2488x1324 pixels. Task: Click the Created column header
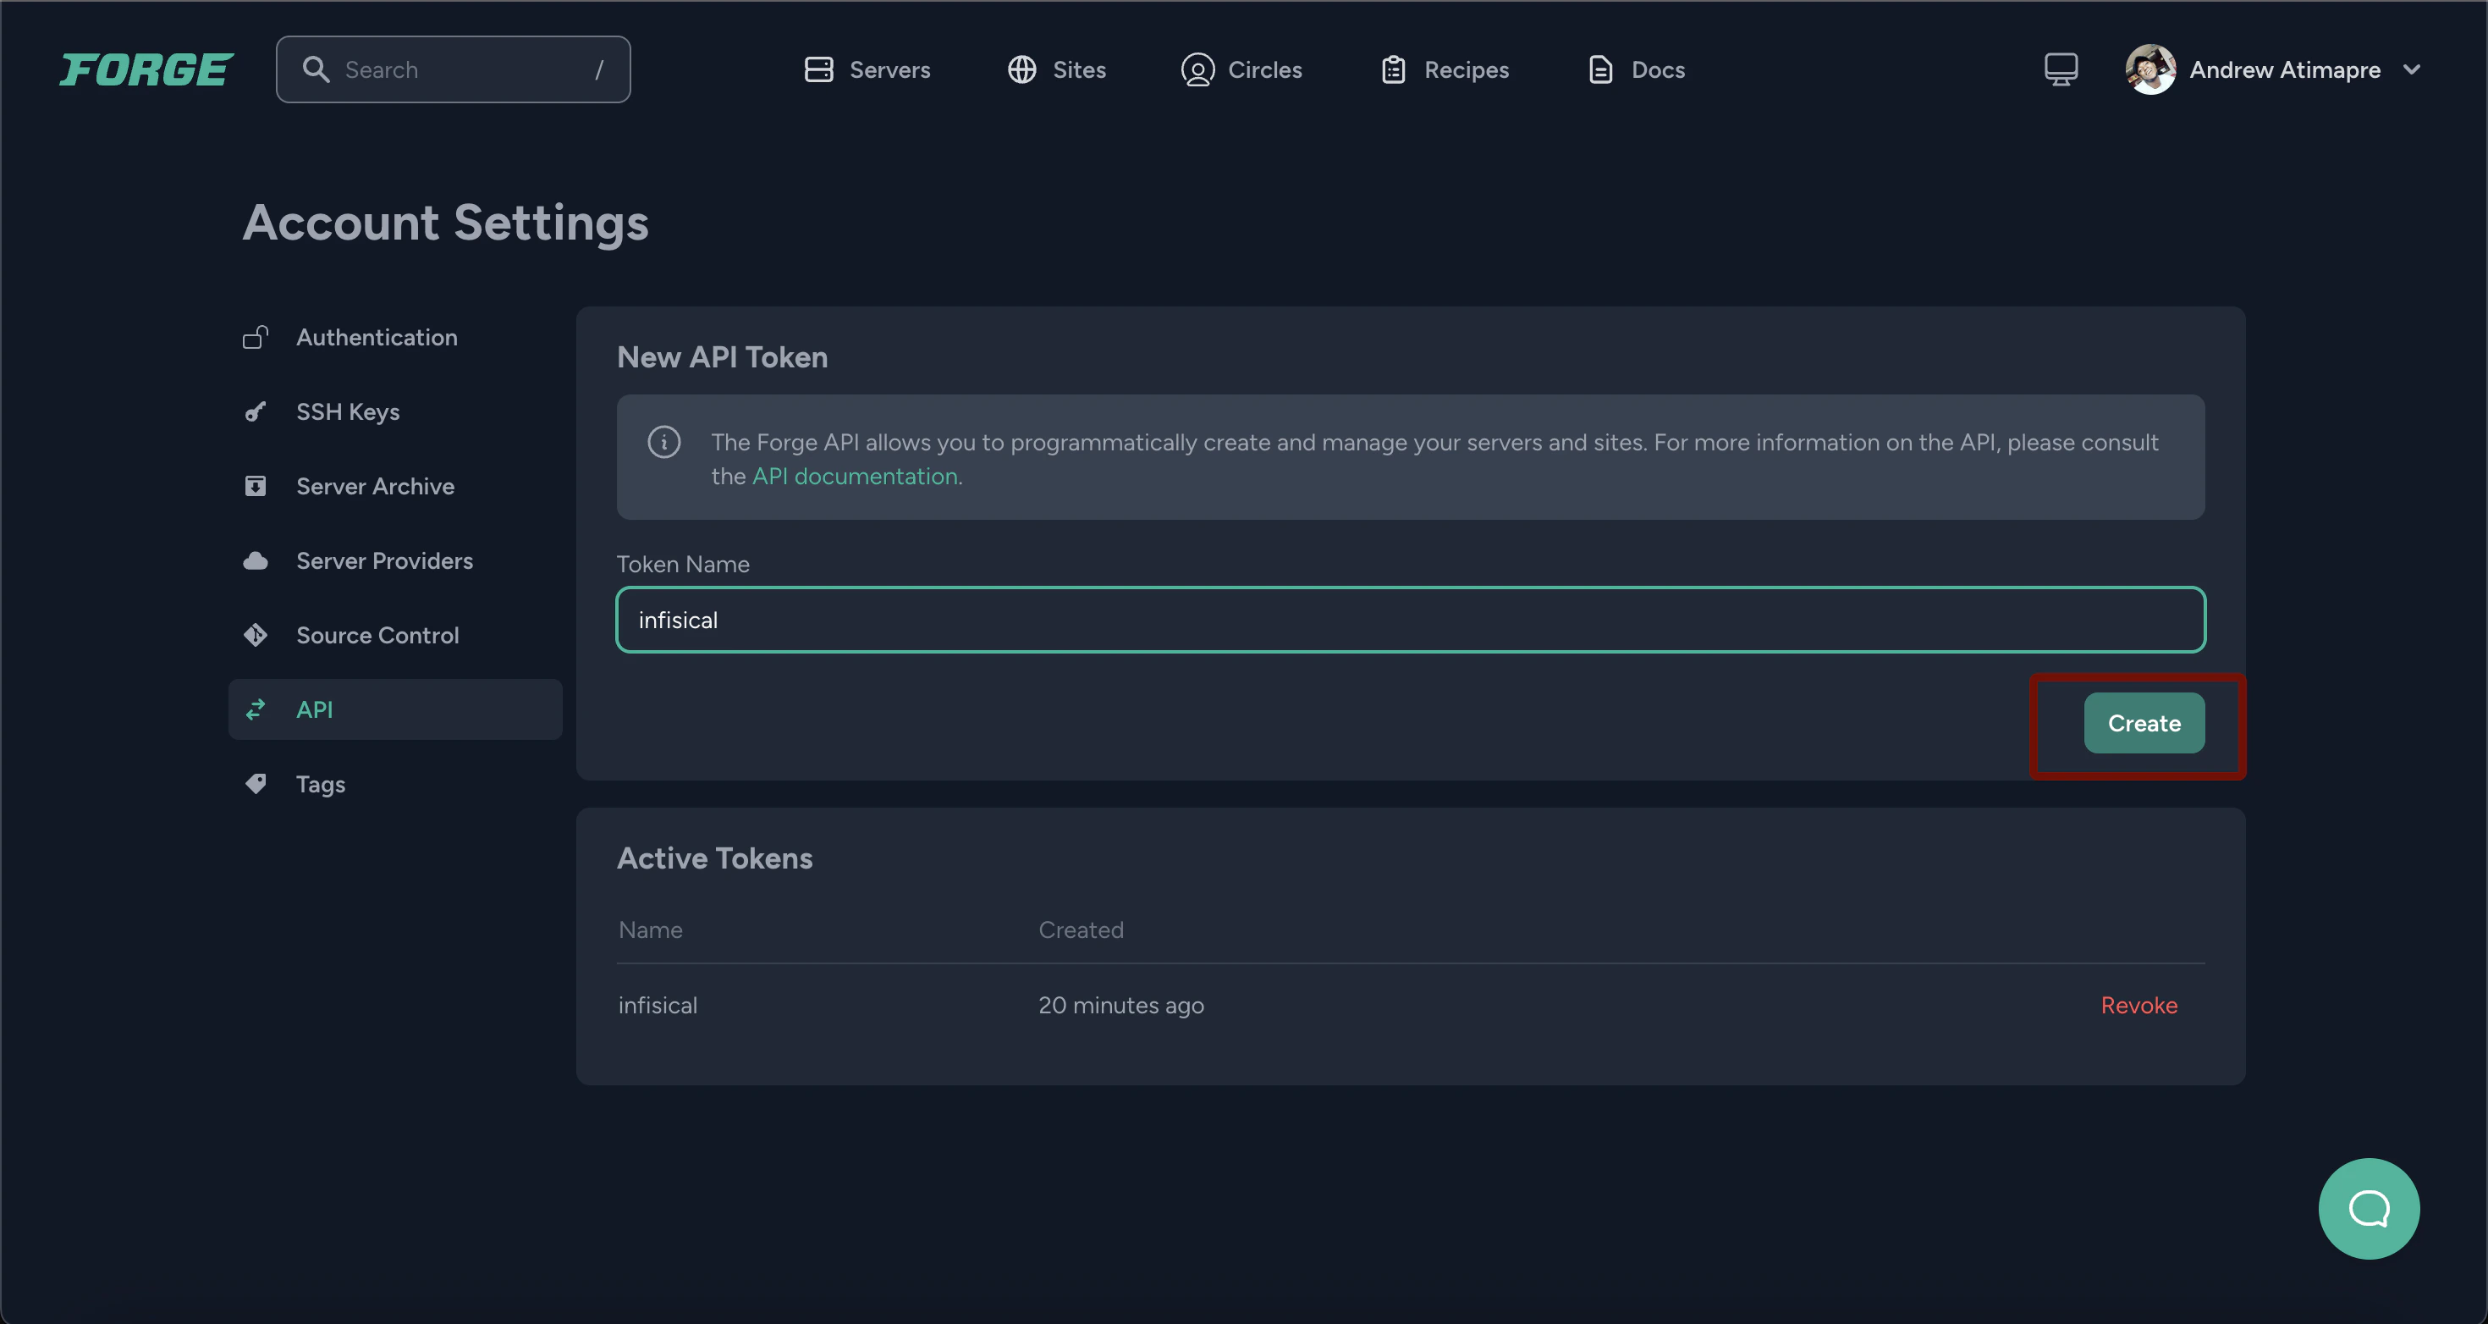1081,930
